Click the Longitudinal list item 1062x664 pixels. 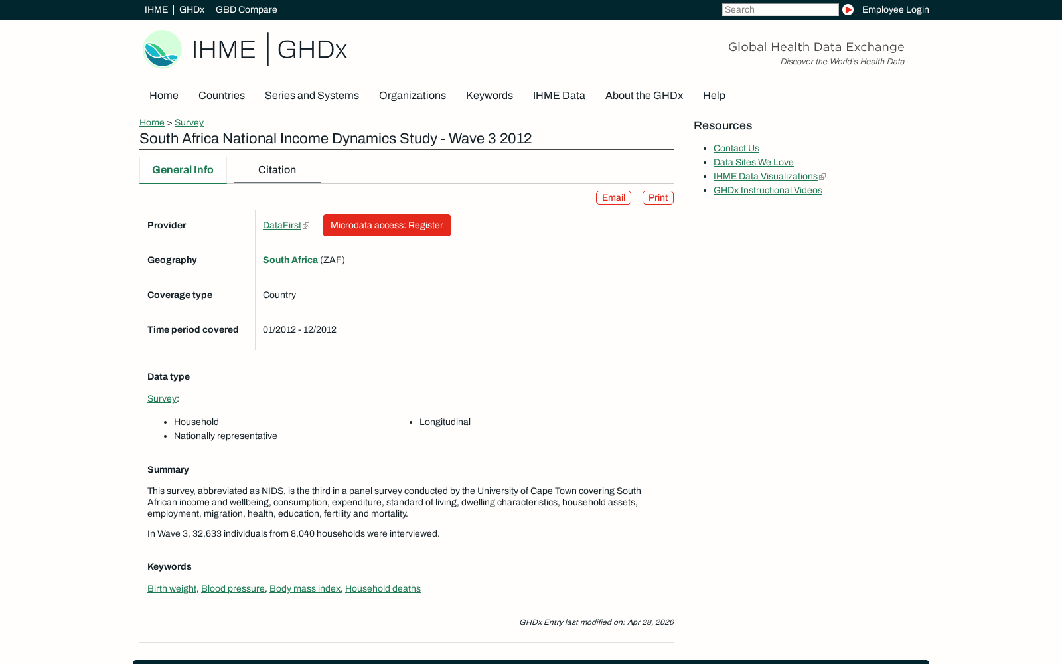click(445, 422)
